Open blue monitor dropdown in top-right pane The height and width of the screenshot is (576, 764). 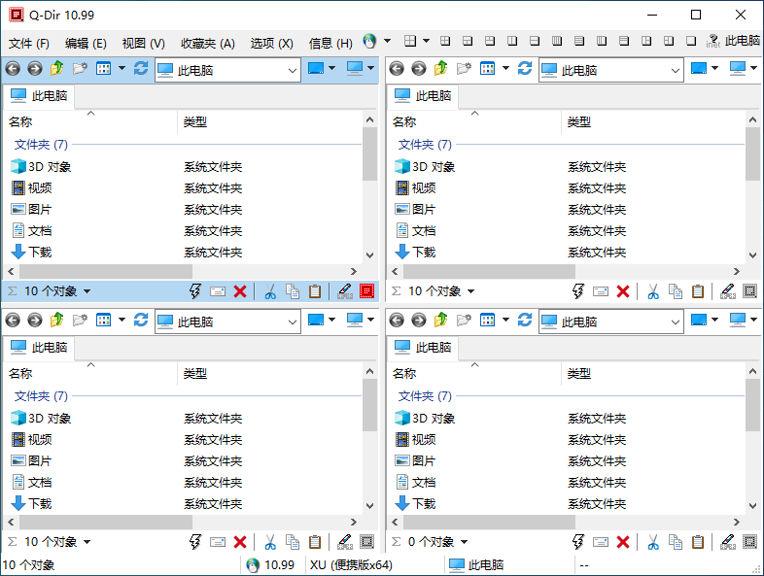pos(714,68)
